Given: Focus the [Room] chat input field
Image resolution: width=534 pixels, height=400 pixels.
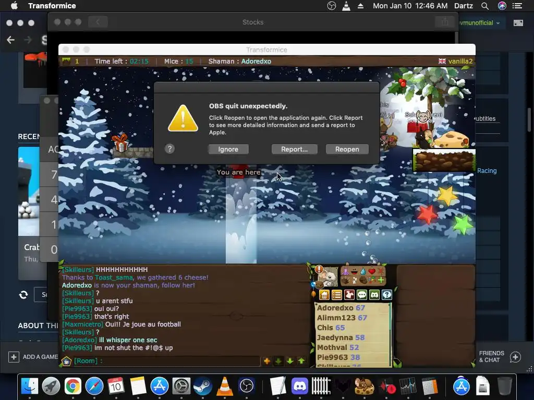Looking at the screenshot, I should tap(167, 361).
